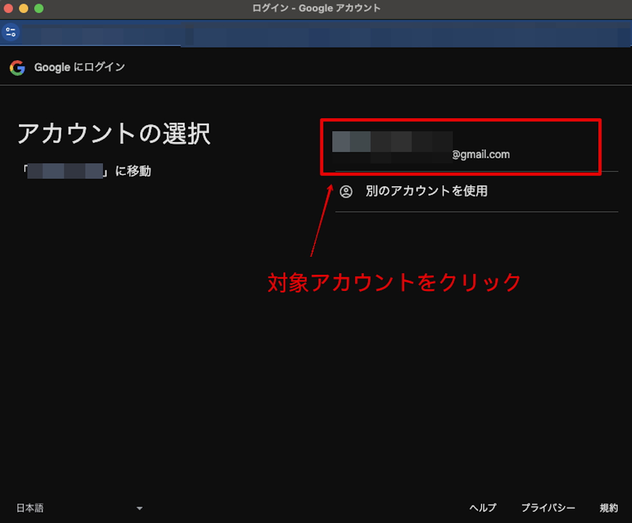The image size is (632, 523).
Task: Click the に移動 text line
Action: 86,171
